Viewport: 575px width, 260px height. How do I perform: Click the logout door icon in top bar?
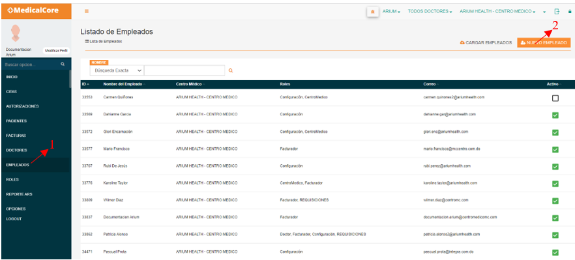(557, 11)
